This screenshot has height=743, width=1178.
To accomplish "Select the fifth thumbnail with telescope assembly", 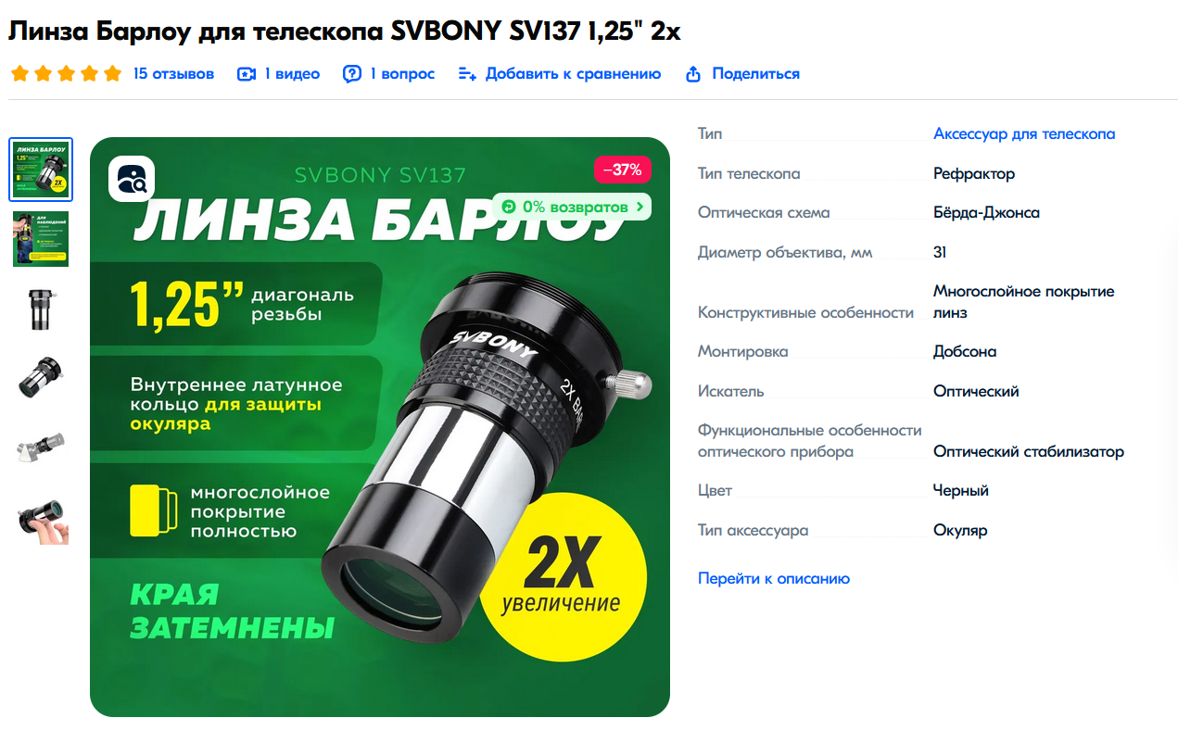I will tap(41, 447).
